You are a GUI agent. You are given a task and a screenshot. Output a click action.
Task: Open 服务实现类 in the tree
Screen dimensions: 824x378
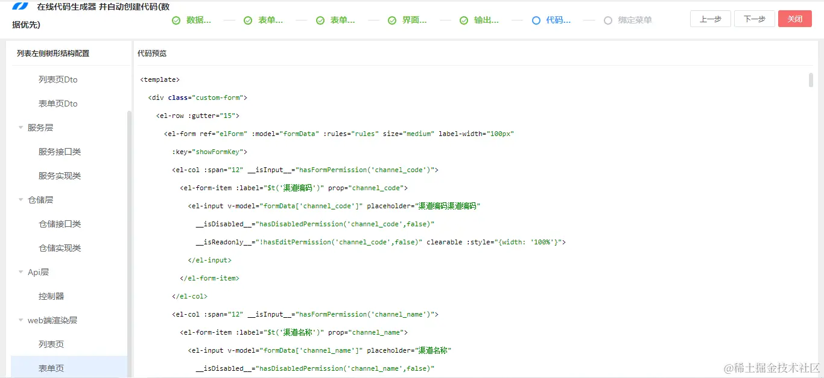(x=60, y=176)
